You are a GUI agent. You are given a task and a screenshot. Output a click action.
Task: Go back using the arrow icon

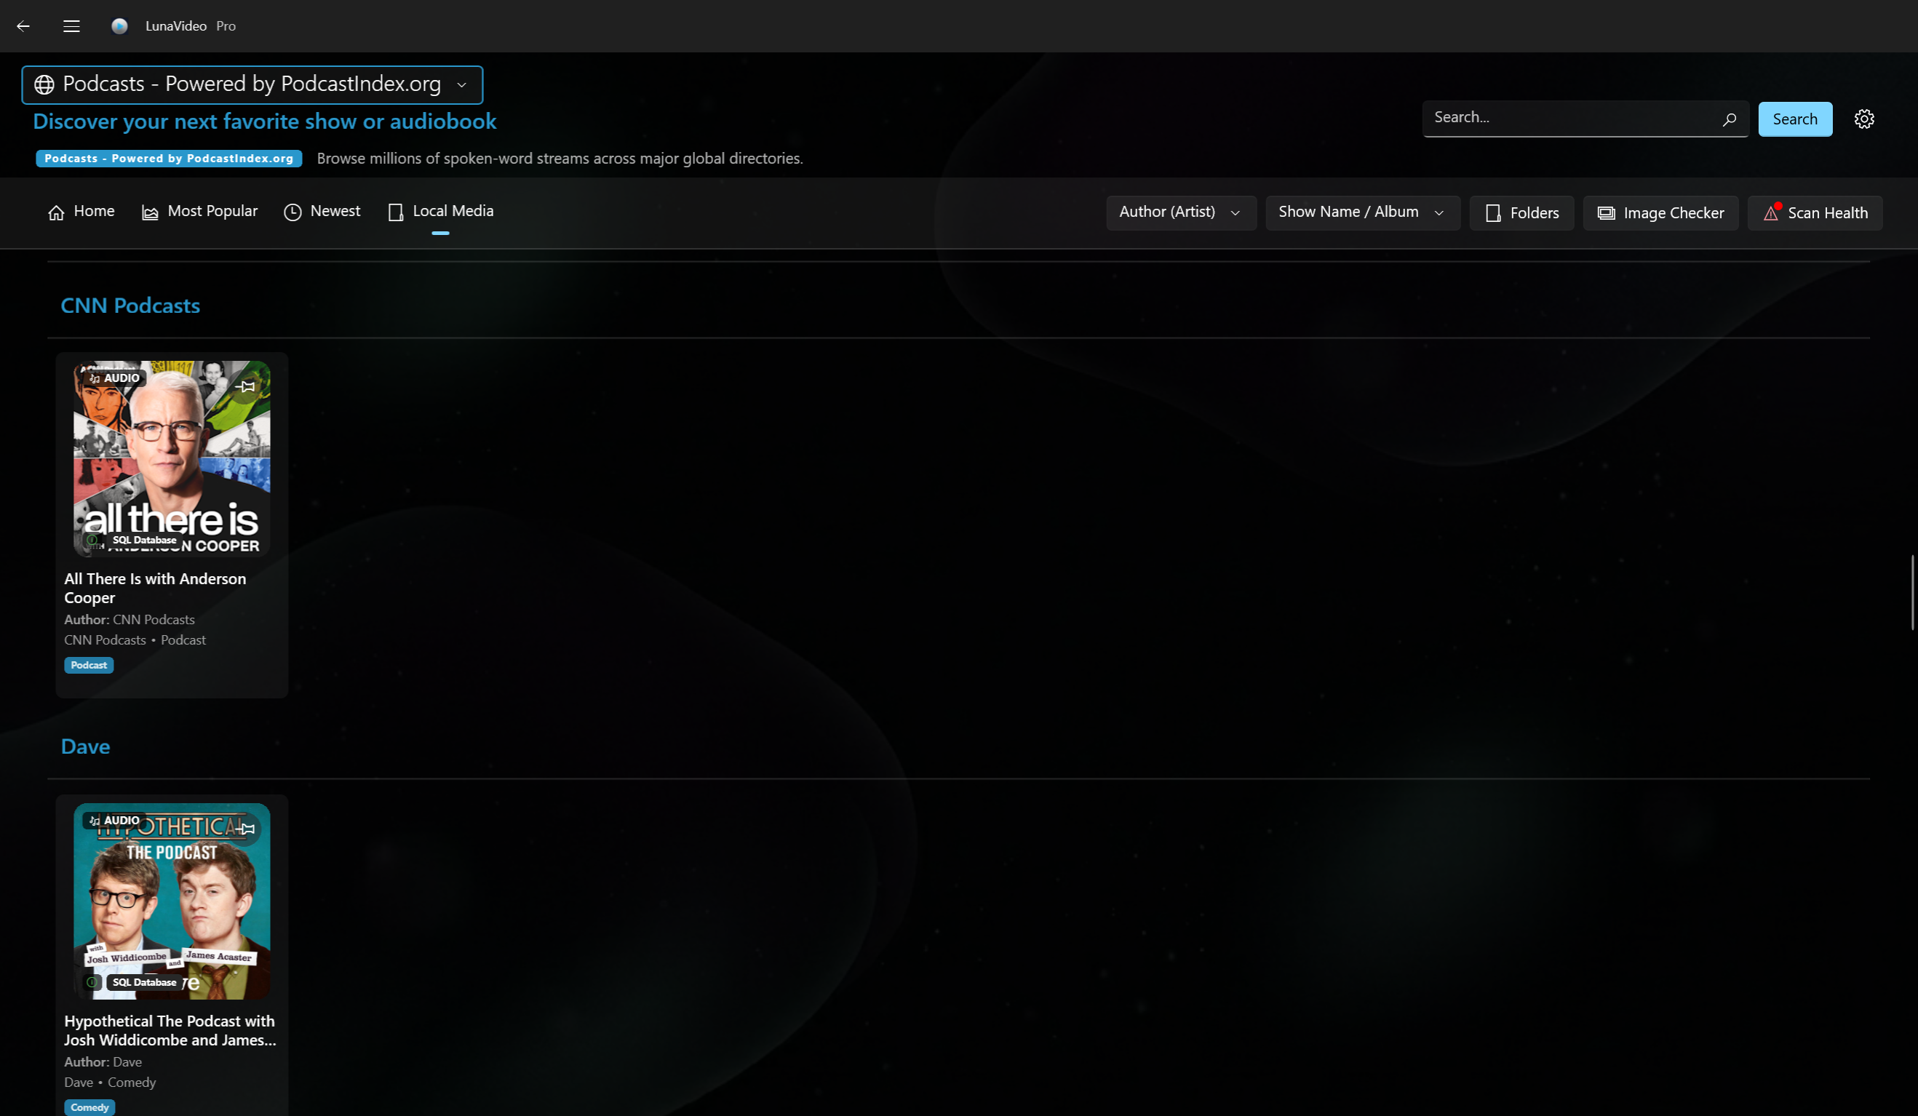[23, 26]
